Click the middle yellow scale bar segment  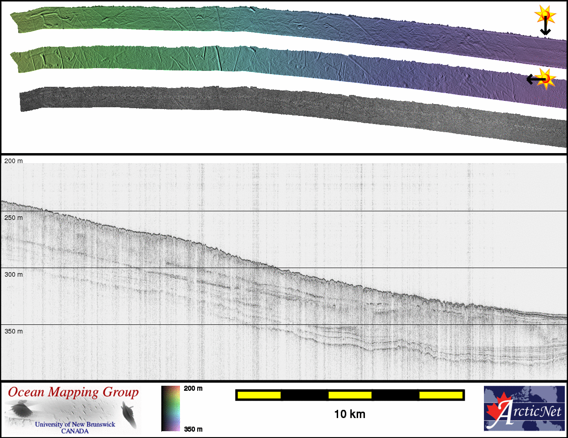[x=350, y=395]
